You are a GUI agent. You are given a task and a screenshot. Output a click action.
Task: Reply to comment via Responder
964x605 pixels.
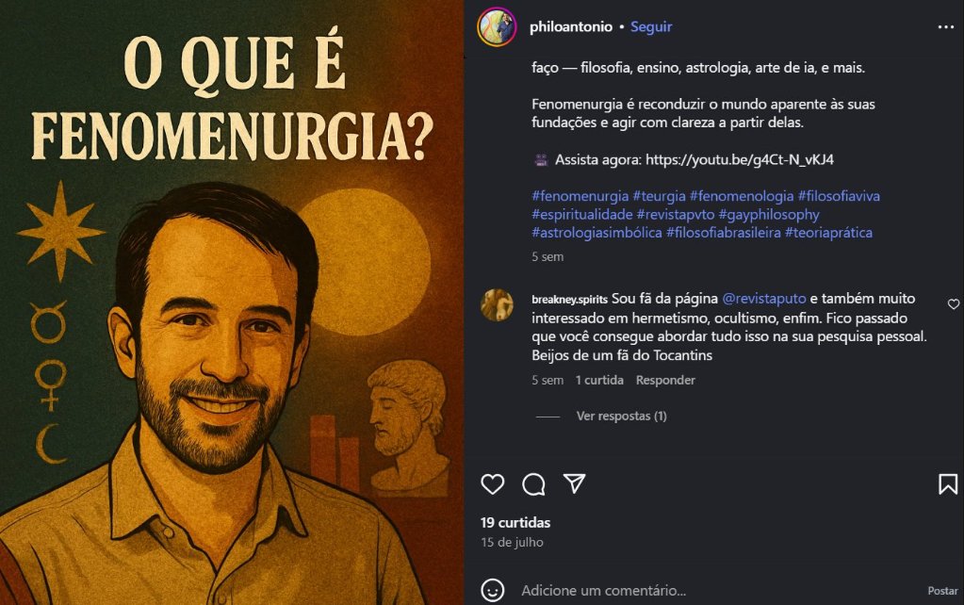pos(665,381)
